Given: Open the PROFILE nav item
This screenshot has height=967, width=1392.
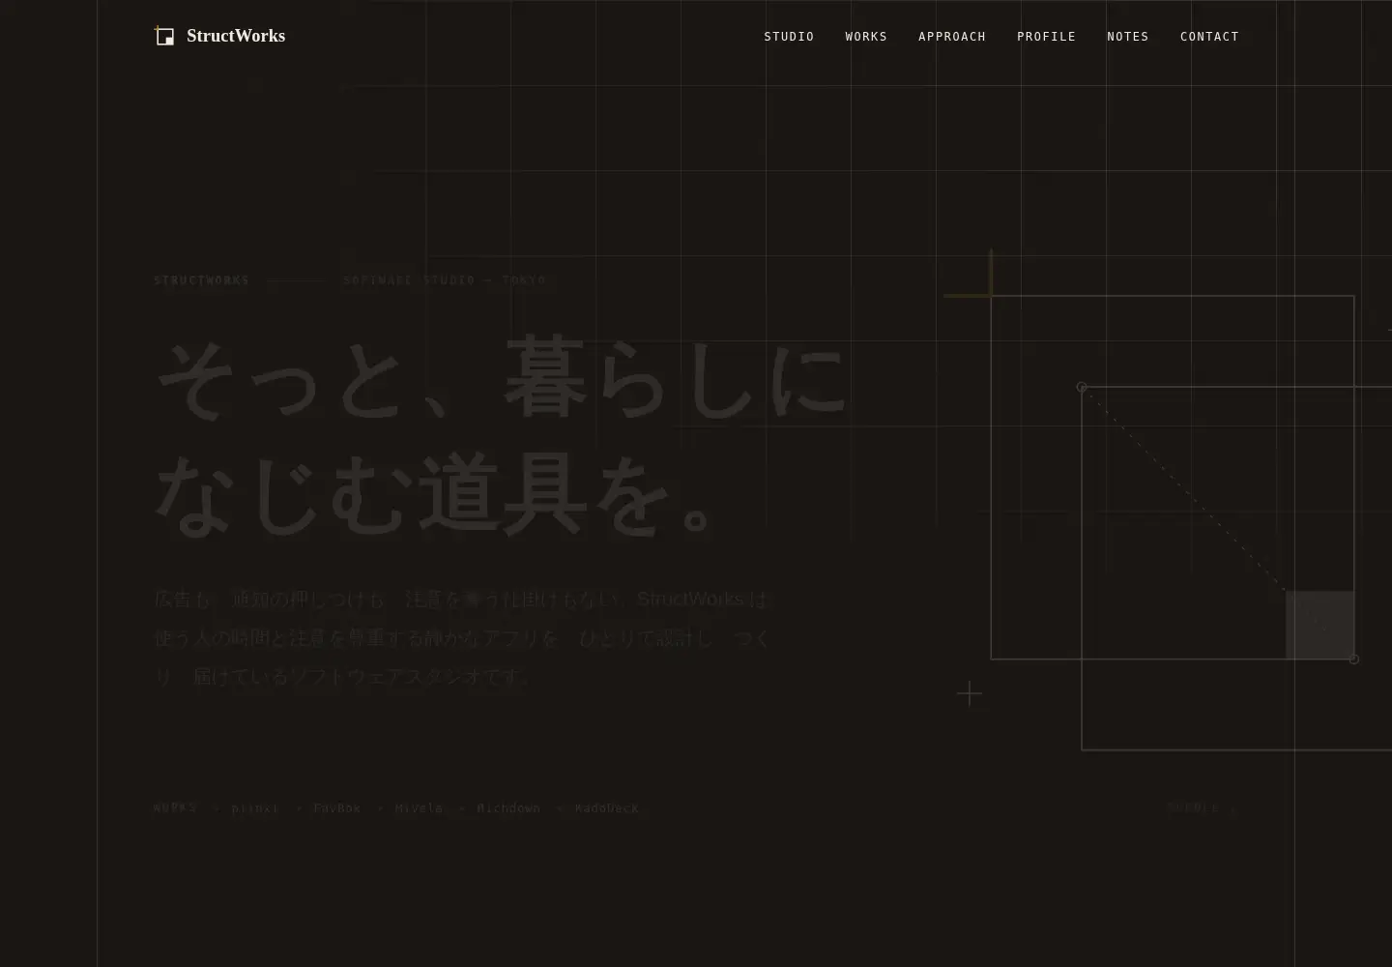Looking at the screenshot, I should (x=1046, y=37).
